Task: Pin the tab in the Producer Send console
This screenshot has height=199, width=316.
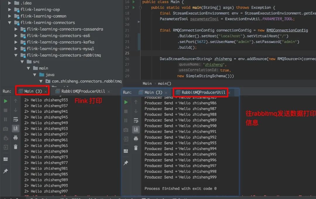Action: [x=126, y=163]
